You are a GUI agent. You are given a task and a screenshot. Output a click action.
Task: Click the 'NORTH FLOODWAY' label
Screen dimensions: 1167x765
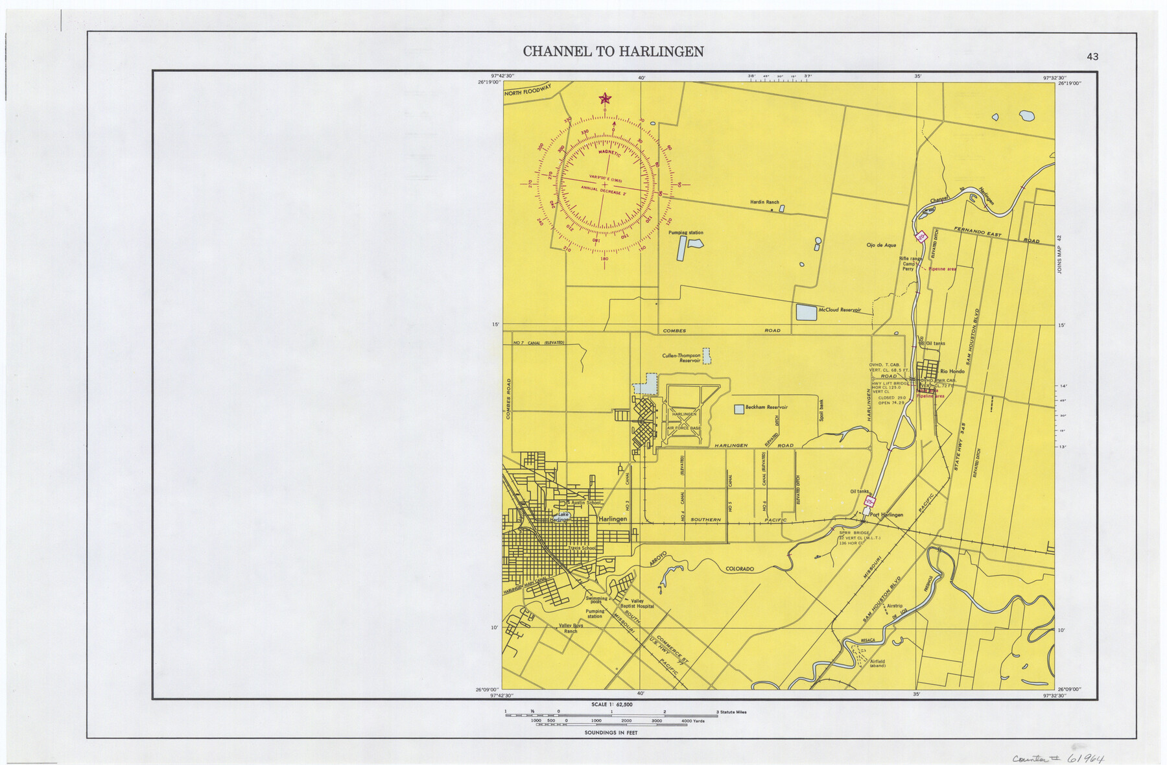click(x=528, y=89)
